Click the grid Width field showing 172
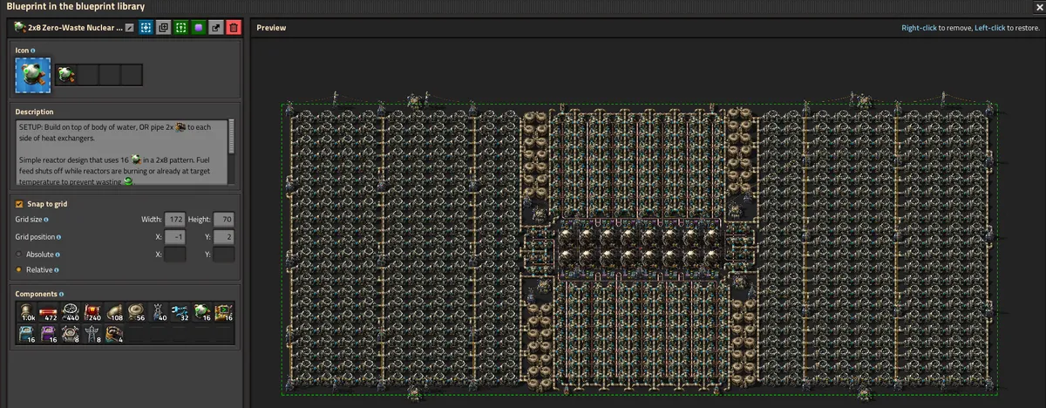The width and height of the screenshot is (1046, 408). pos(173,221)
